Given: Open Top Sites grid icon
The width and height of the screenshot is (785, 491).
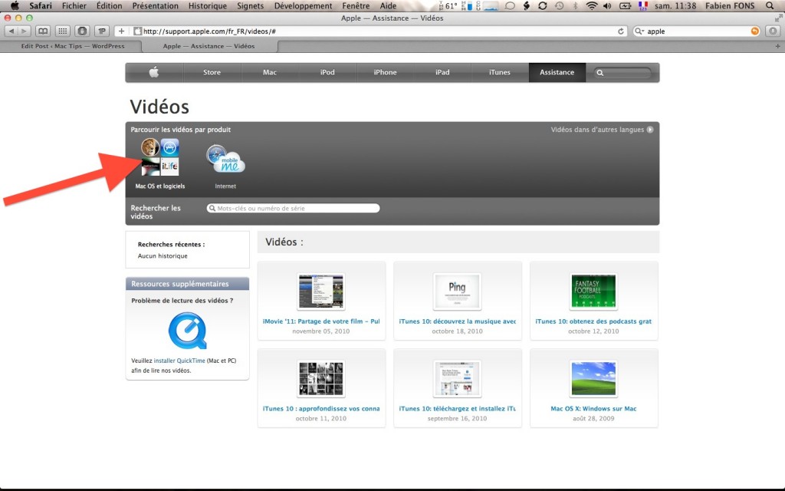Looking at the screenshot, I should pyautogui.click(x=63, y=31).
